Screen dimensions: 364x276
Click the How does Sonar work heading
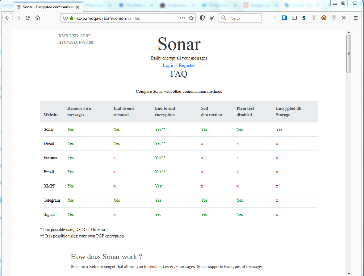click(106, 257)
